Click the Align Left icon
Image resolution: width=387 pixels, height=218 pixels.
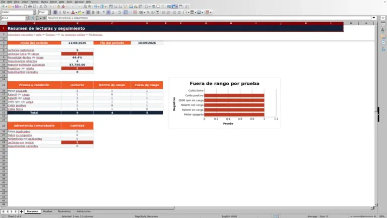point(88,12)
